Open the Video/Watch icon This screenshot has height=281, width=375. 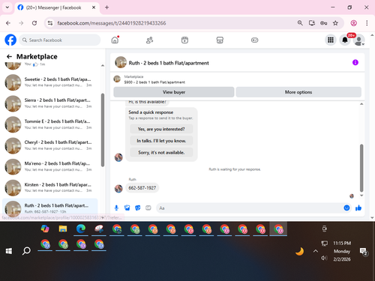pos(184,40)
